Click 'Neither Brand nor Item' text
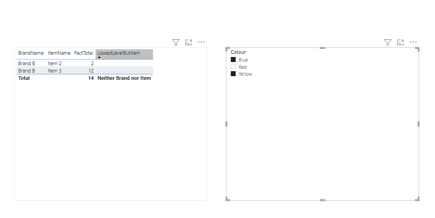Screen dimensions: 435x218 pyautogui.click(x=124, y=78)
